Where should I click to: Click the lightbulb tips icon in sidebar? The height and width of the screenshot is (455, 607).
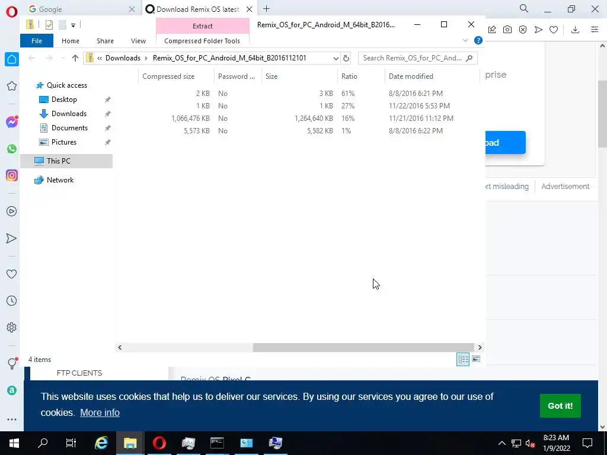pyautogui.click(x=12, y=363)
